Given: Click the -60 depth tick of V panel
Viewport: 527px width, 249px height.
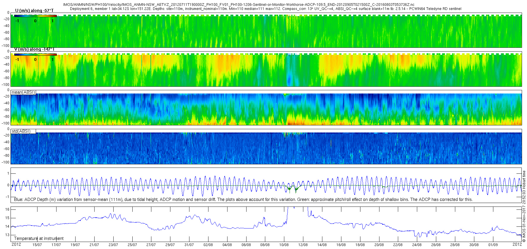Looking at the screenshot, I should (6, 71).
